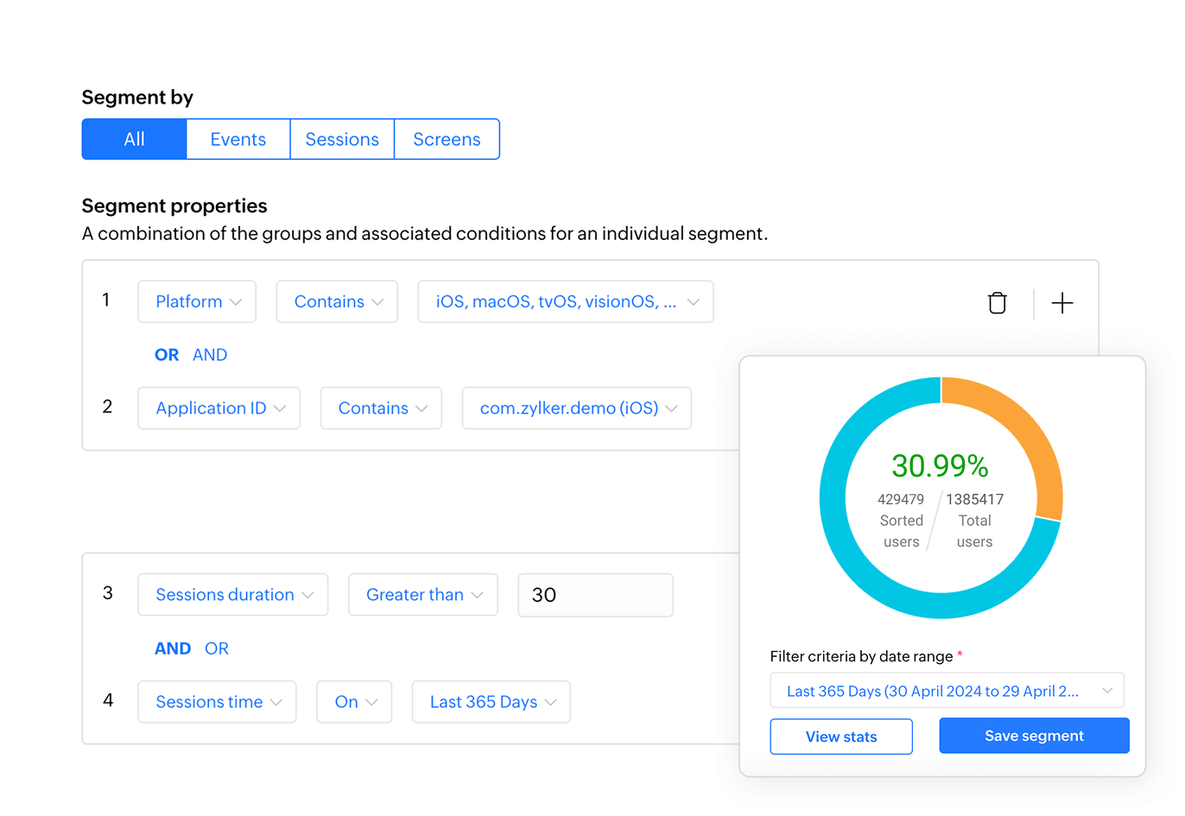Image resolution: width=1185 pixels, height=816 pixels.
Task: Click the Save segment button
Action: [1034, 735]
